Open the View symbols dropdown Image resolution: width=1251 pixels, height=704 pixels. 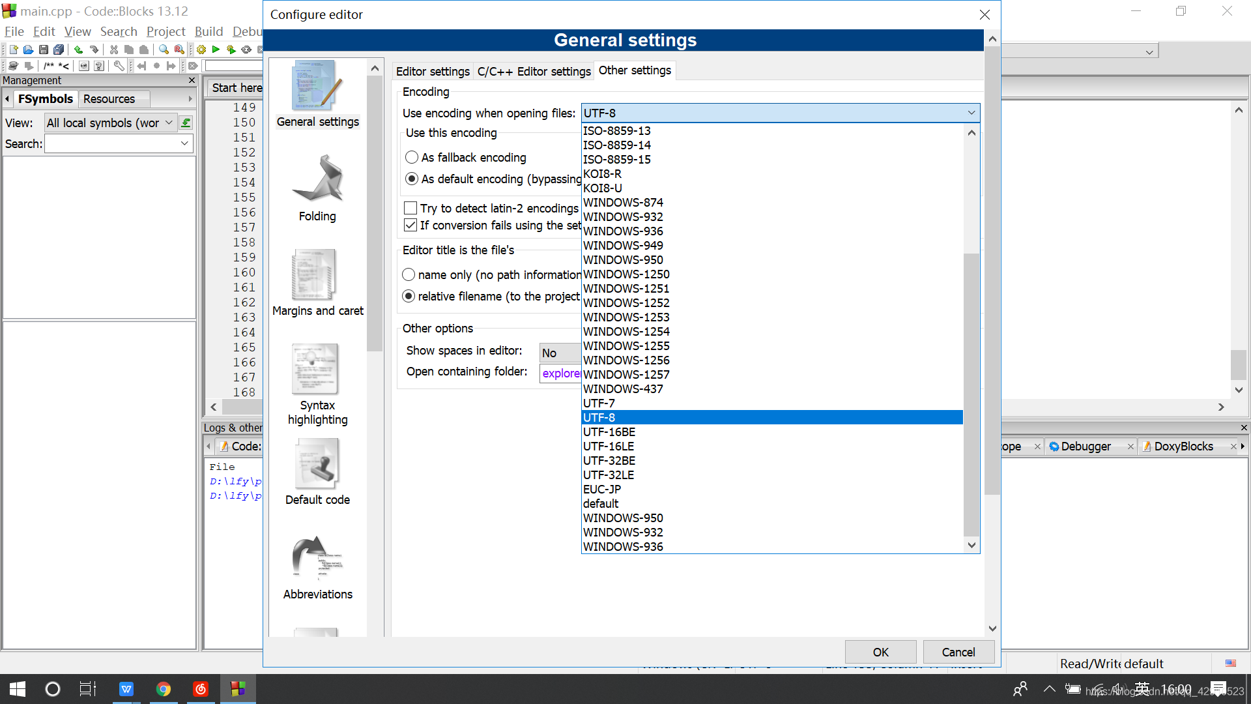(x=169, y=123)
